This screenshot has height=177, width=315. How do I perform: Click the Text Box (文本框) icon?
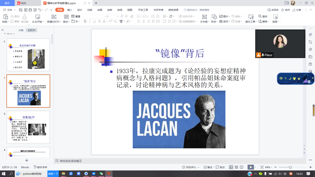[204, 17]
